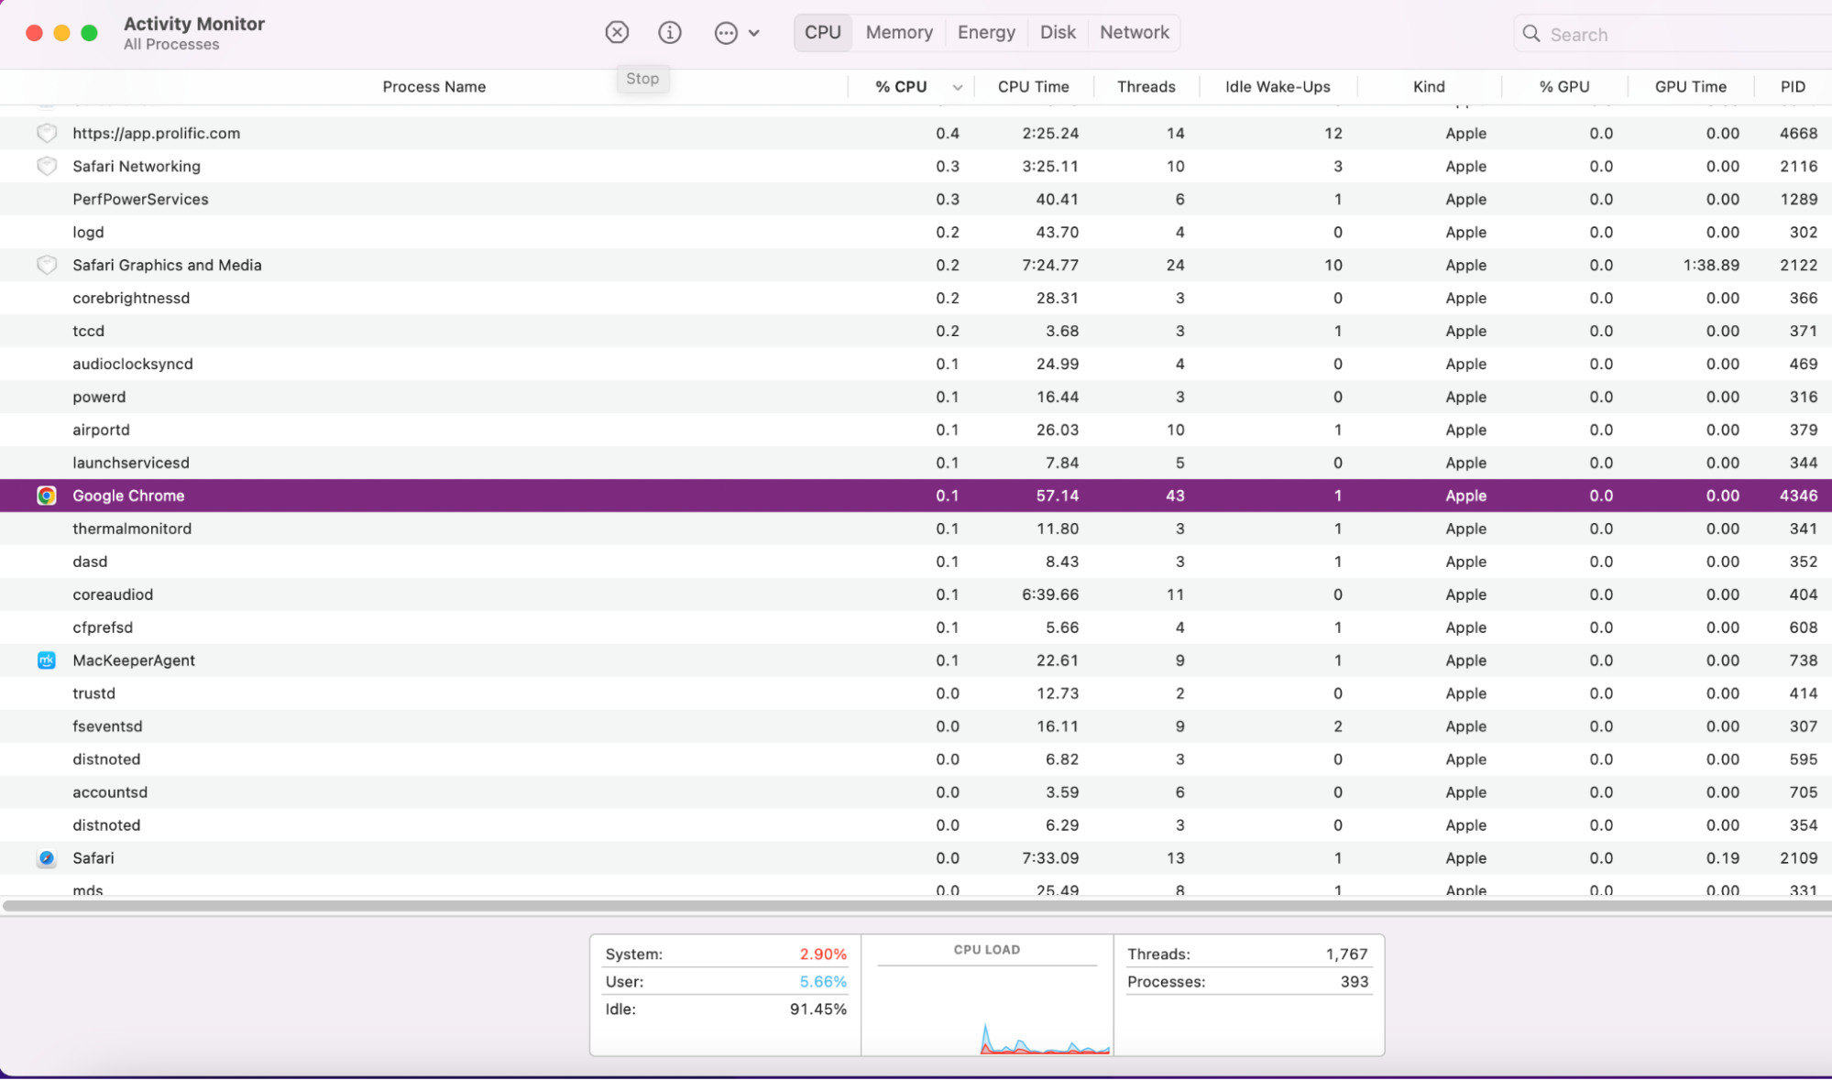Sort by Kind column header

click(1429, 86)
